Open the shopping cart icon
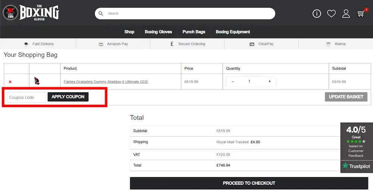This screenshot has height=195, width=373. [361, 13]
